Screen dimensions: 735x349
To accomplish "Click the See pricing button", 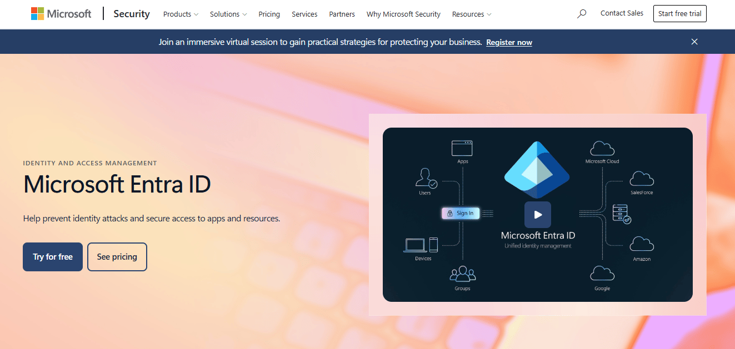I will (117, 257).
